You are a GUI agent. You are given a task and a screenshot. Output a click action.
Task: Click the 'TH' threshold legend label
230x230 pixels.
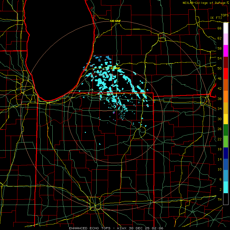(x=220, y=200)
